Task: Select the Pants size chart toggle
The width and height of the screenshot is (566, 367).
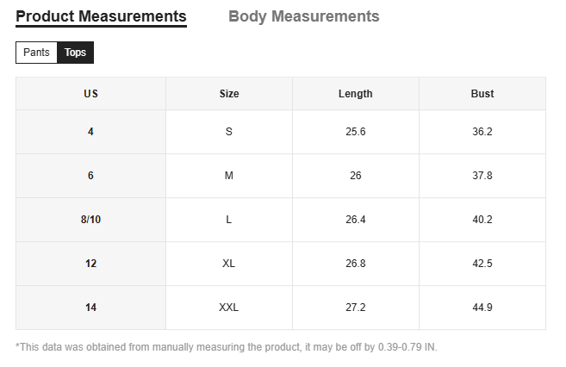Action: 36,53
